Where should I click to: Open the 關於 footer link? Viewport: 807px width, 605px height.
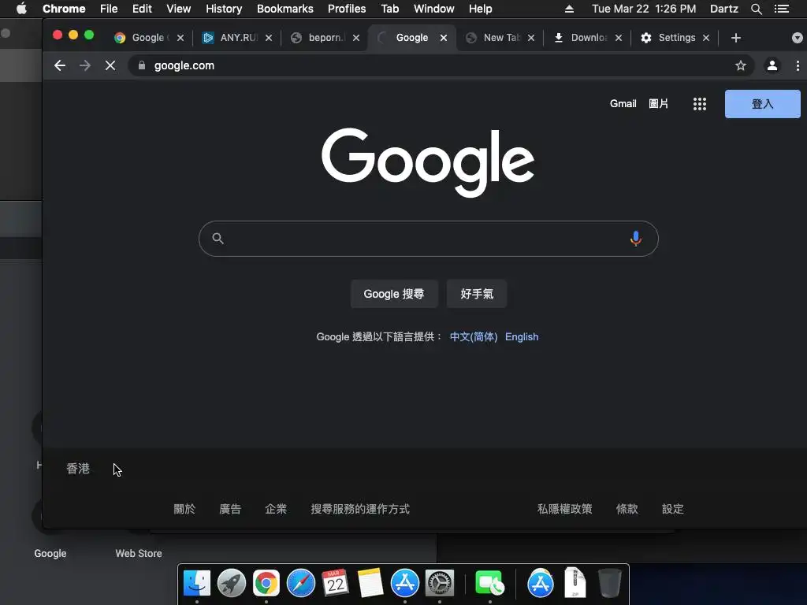click(184, 509)
